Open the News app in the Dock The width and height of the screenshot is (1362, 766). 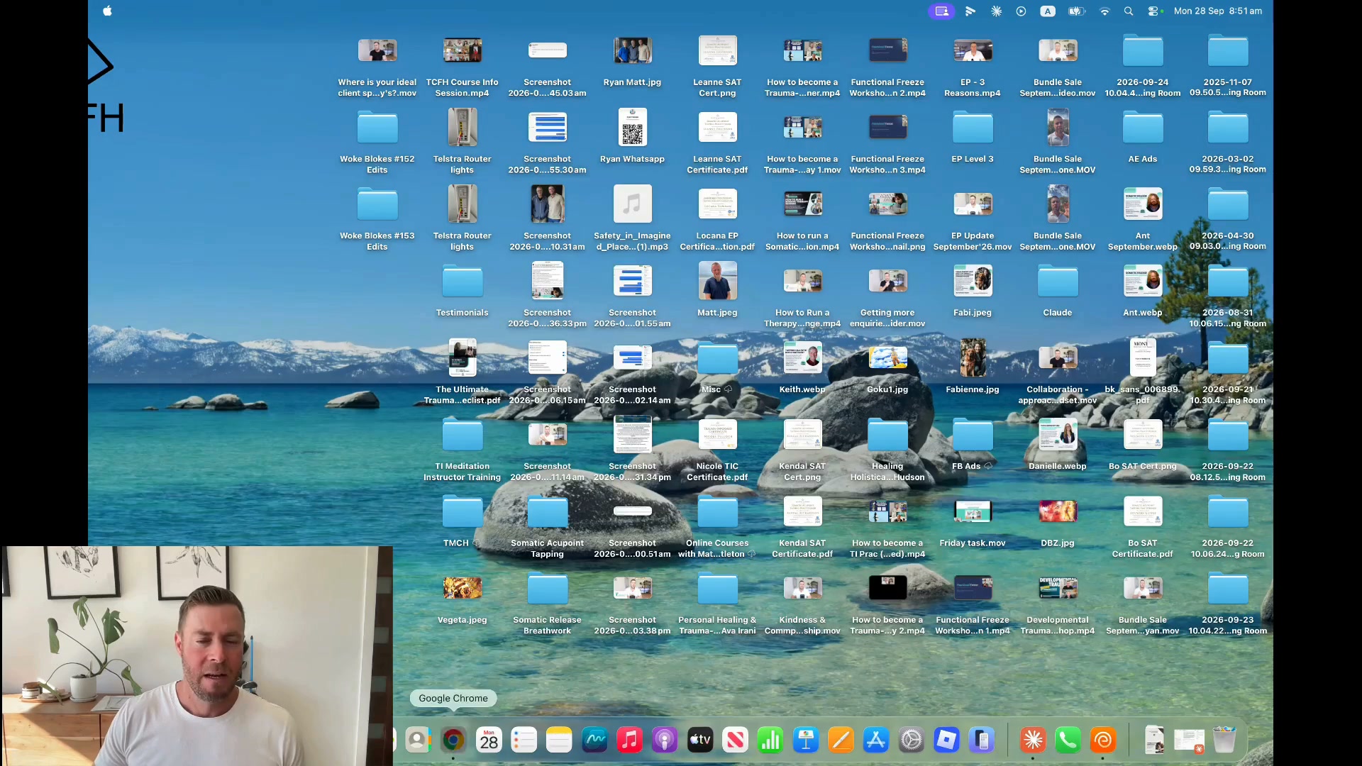pos(735,740)
